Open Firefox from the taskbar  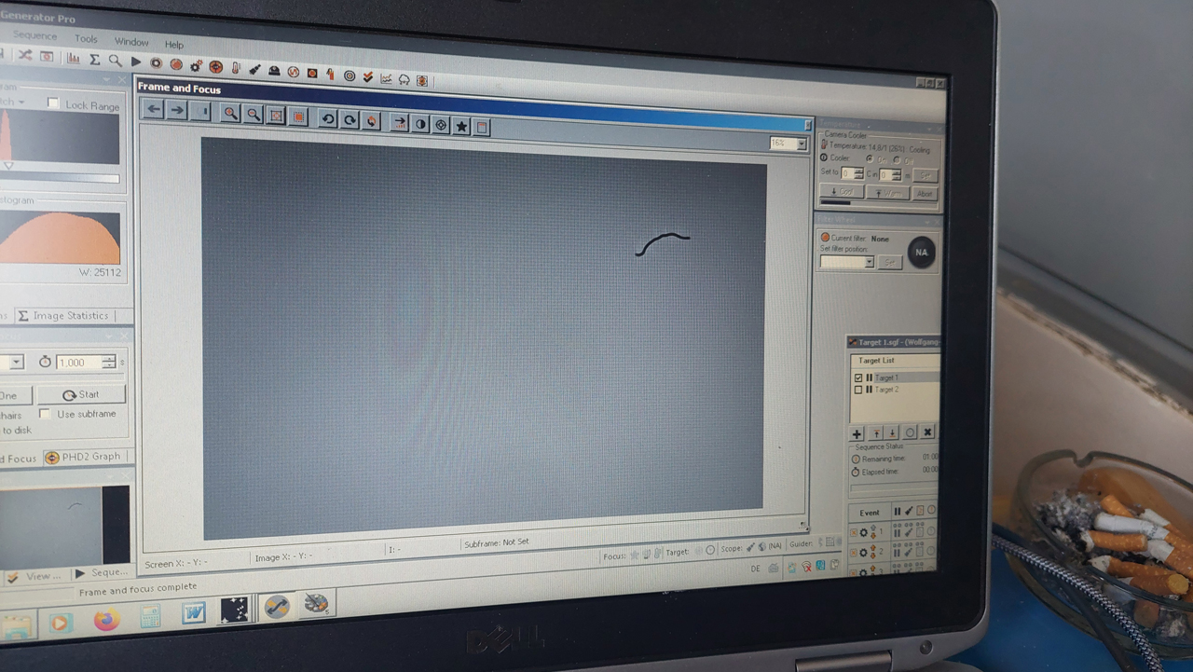(x=106, y=620)
